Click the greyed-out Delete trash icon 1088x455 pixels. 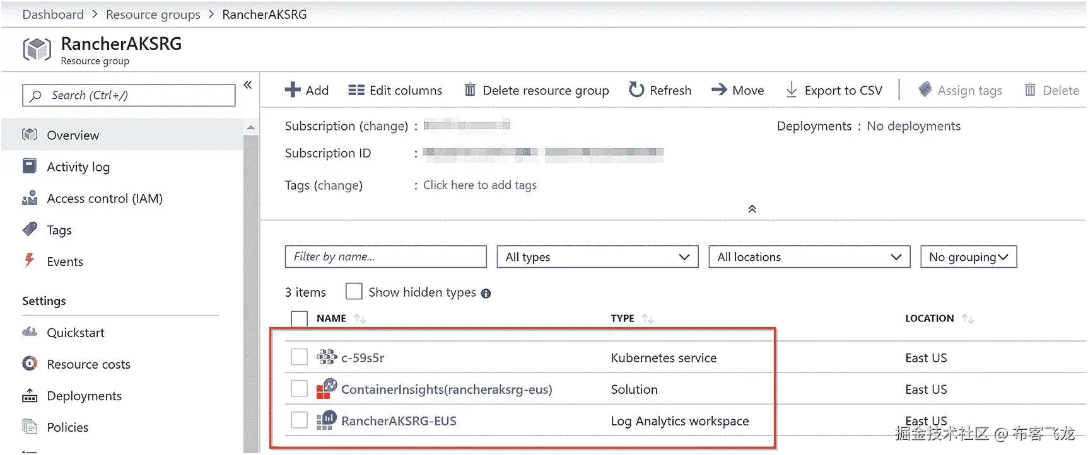click(x=1030, y=90)
